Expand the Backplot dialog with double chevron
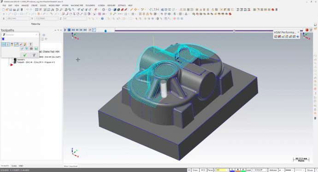318x172 pixels. pyautogui.click(x=3, y=39)
